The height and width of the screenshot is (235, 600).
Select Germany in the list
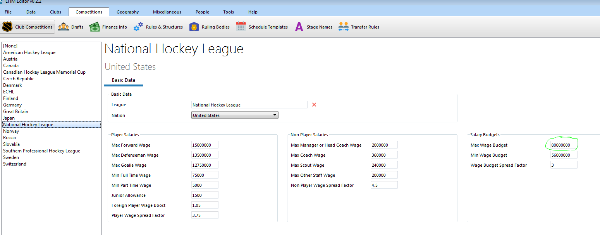[x=51, y=105]
